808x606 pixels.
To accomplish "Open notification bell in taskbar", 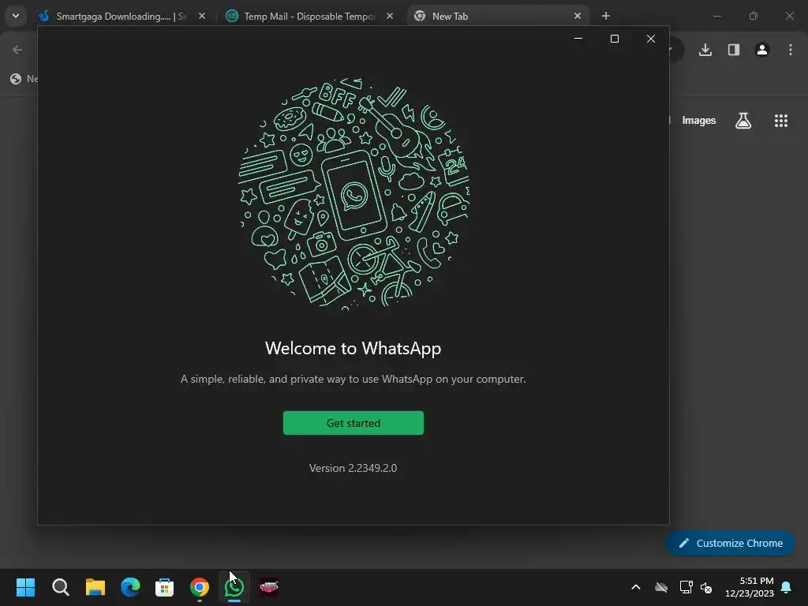I will (786, 587).
